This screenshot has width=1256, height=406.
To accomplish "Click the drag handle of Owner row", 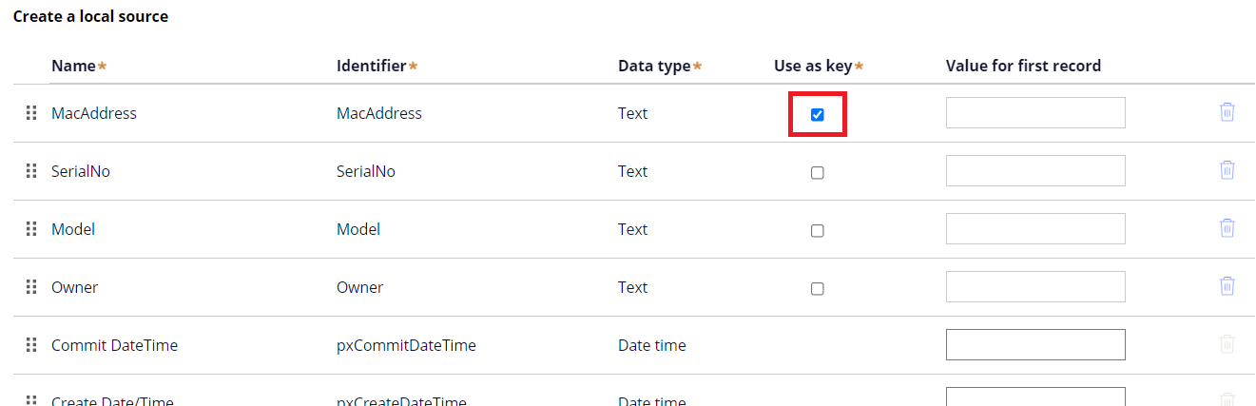I will pos(31,287).
